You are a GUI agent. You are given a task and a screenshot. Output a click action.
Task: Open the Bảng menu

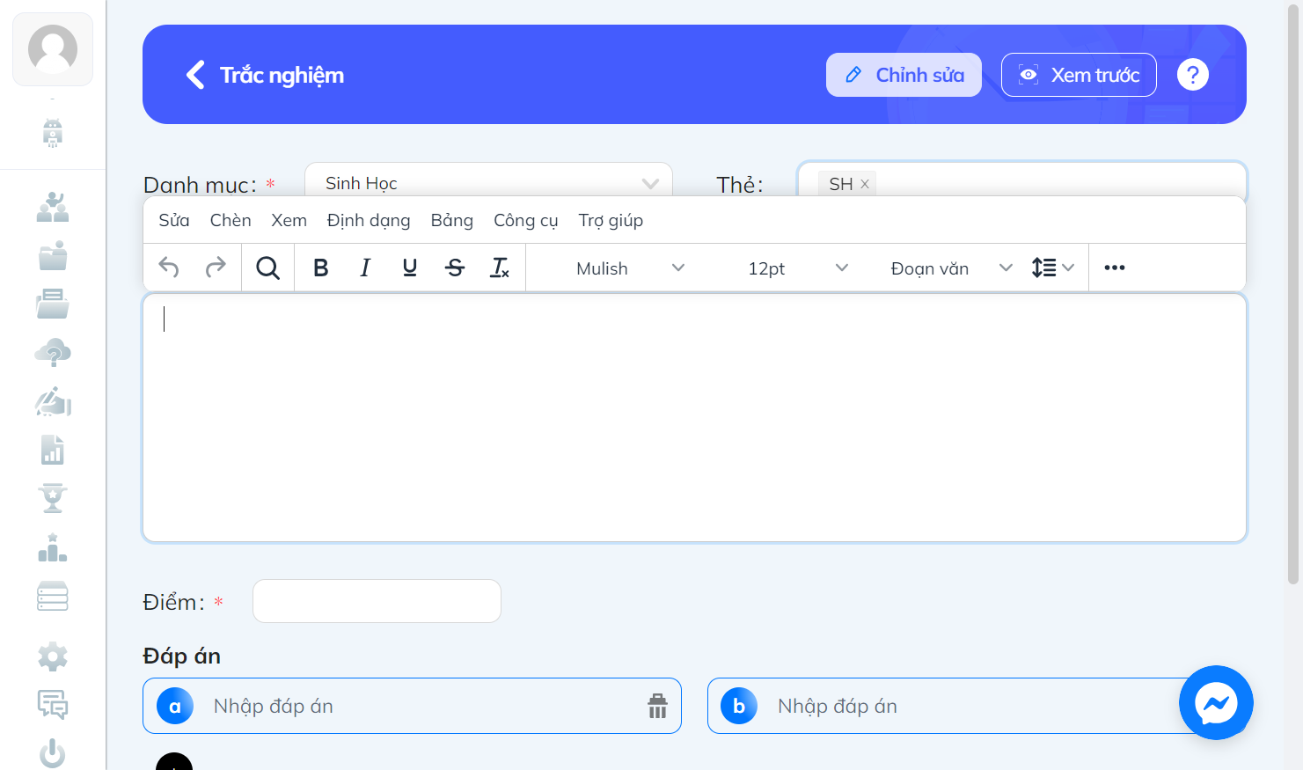point(452,220)
